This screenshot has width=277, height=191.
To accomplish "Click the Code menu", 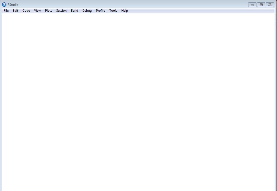I will pos(26,11).
